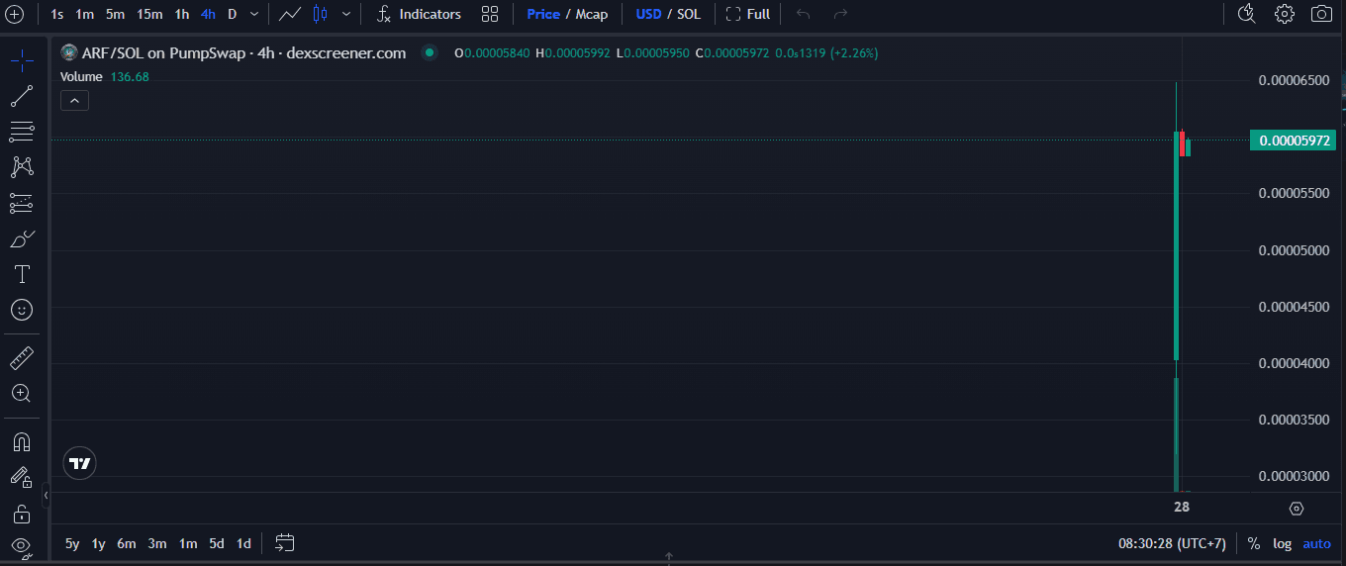The height and width of the screenshot is (566, 1346).
Task: Select the 1m interval in top toolbar
Action: pyautogui.click(x=85, y=14)
